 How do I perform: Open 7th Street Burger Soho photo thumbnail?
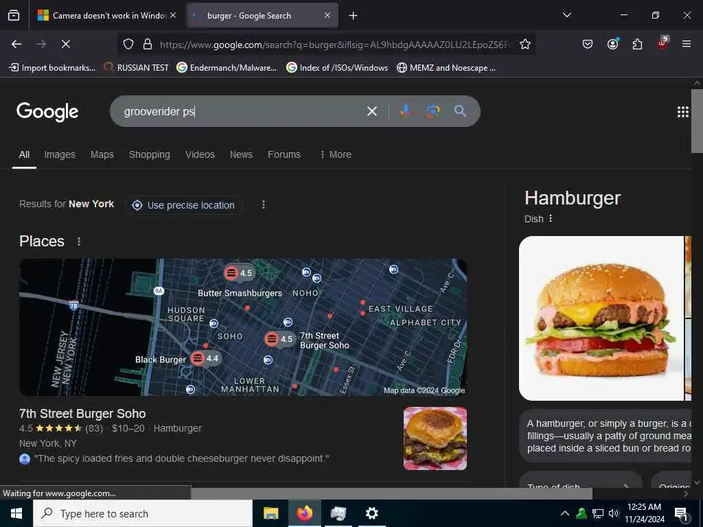(x=435, y=438)
